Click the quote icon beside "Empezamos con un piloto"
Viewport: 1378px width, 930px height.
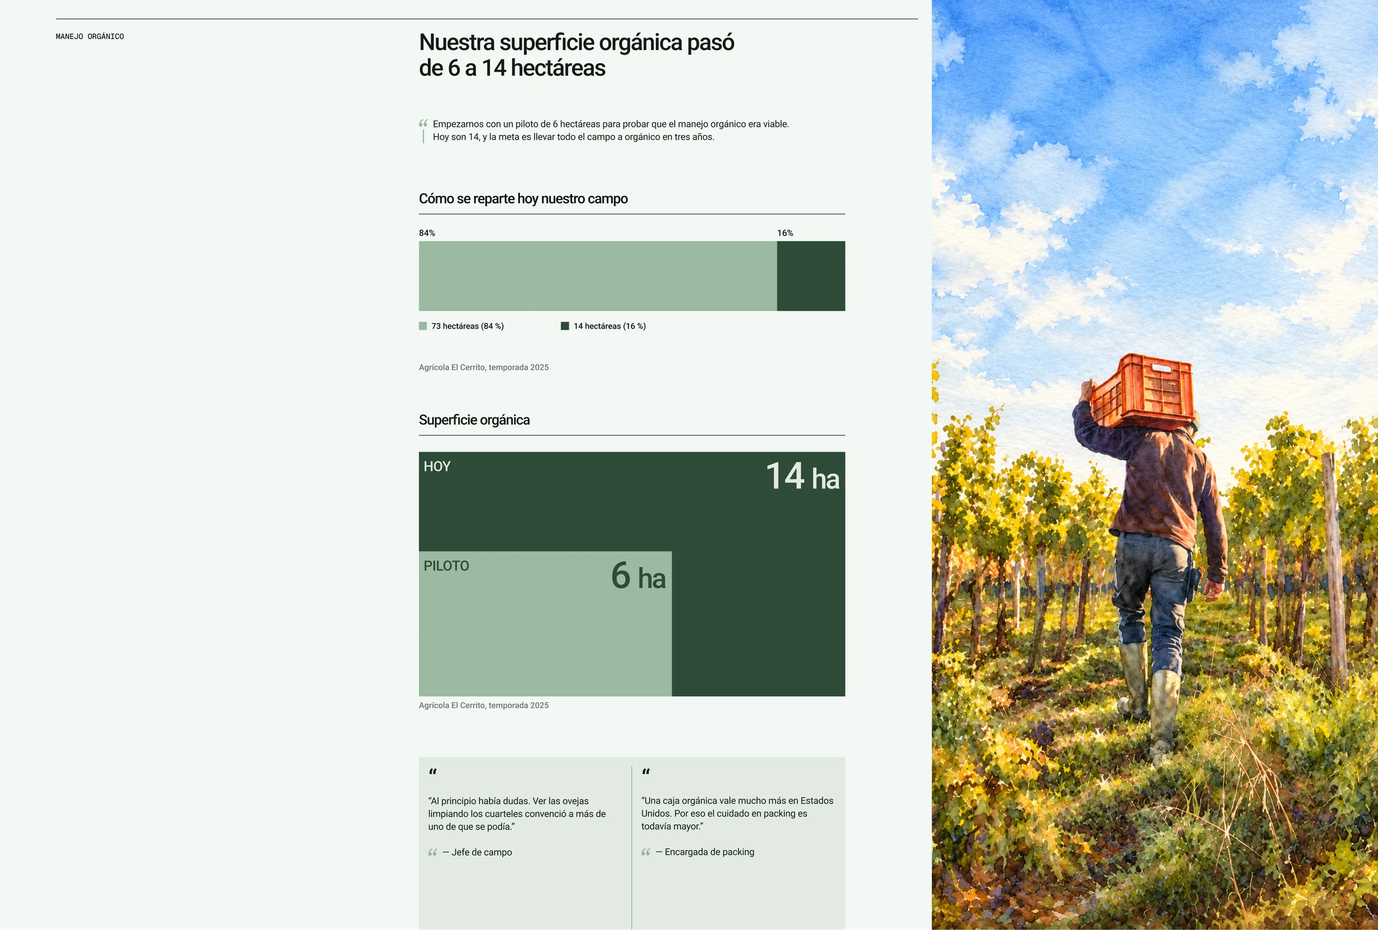pyautogui.click(x=424, y=123)
